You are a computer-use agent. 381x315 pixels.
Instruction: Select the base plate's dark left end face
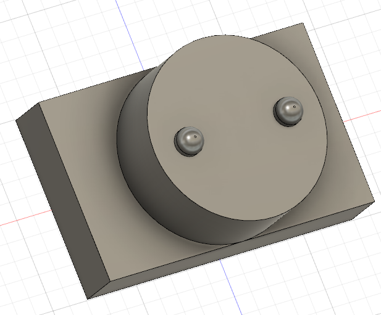point(63,202)
